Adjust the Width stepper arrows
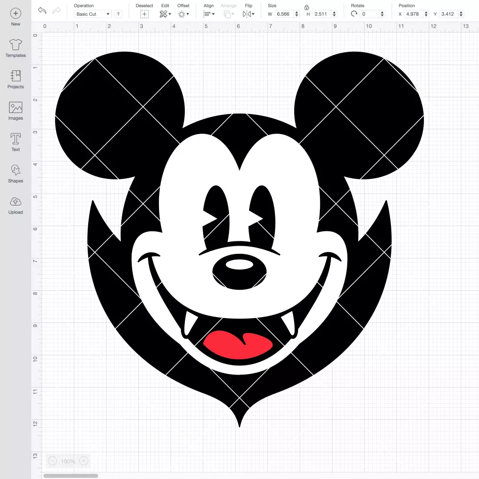This screenshot has height=479, width=479. point(297,14)
